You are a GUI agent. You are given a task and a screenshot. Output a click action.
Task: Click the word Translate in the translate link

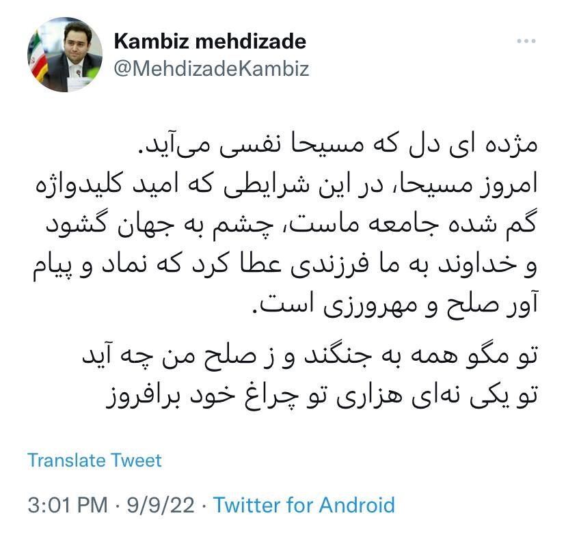[x=66, y=461]
